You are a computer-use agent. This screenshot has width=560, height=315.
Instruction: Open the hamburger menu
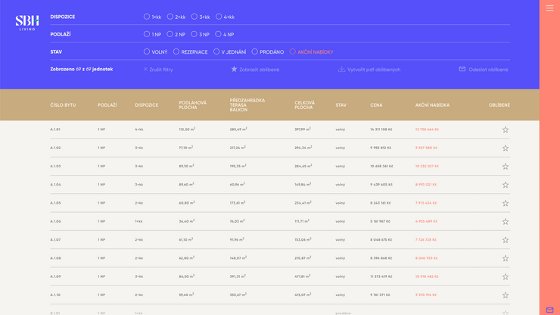[549, 8]
